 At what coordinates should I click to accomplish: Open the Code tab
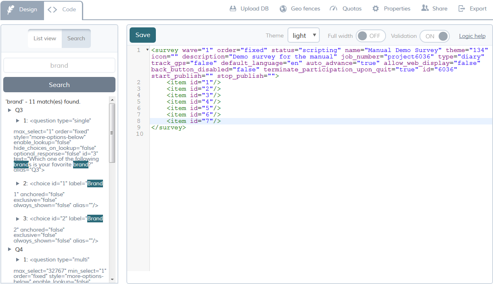(x=63, y=10)
